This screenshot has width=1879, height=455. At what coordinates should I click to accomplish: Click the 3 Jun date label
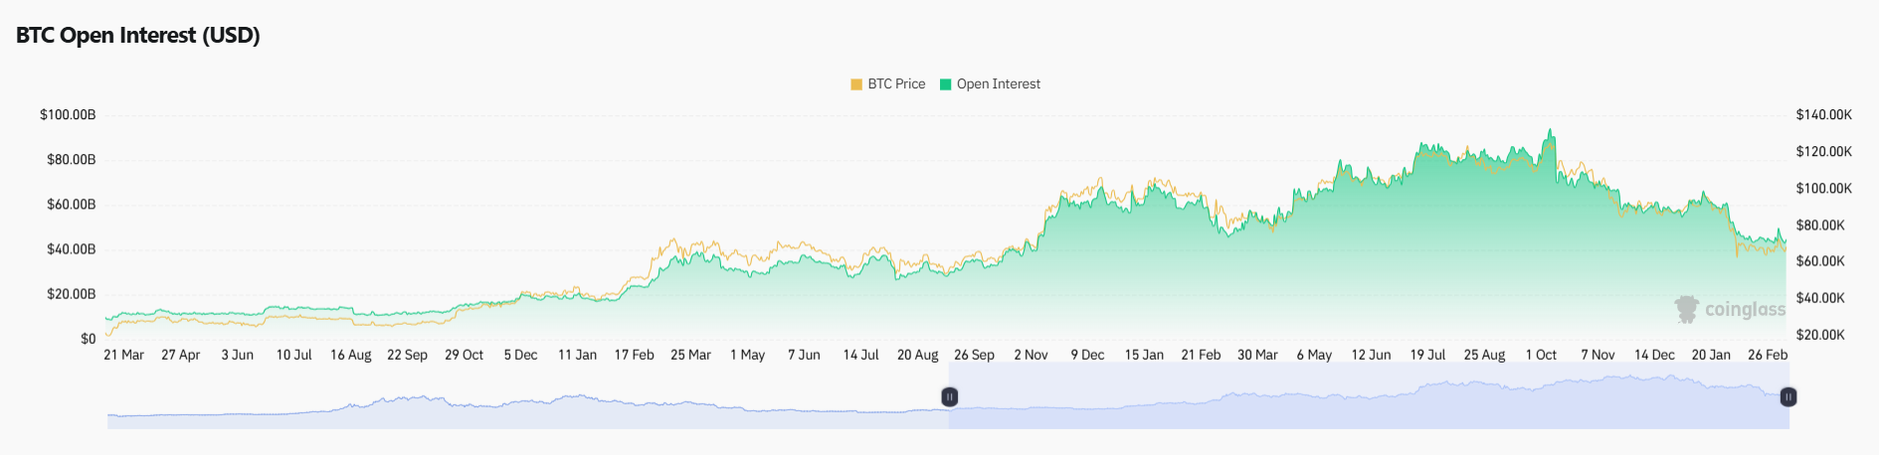[x=238, y=355]
